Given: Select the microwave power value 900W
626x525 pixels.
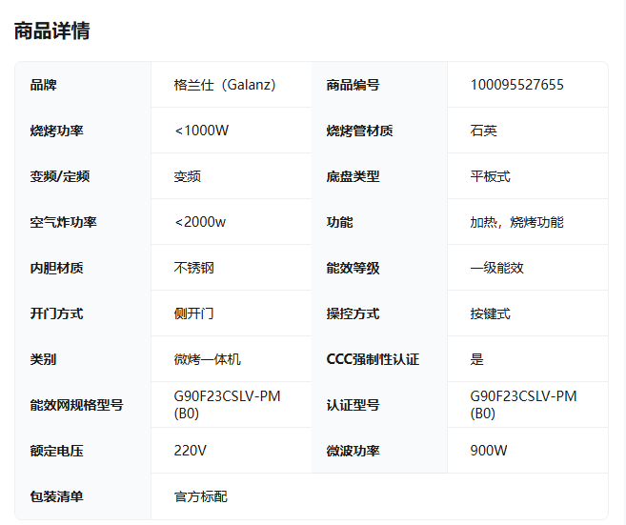Looking at the screenshot, I should click(x=489, y=451).
